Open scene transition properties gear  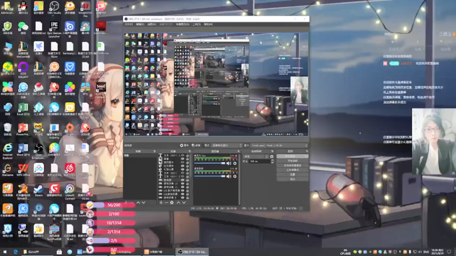coord(272,156)
